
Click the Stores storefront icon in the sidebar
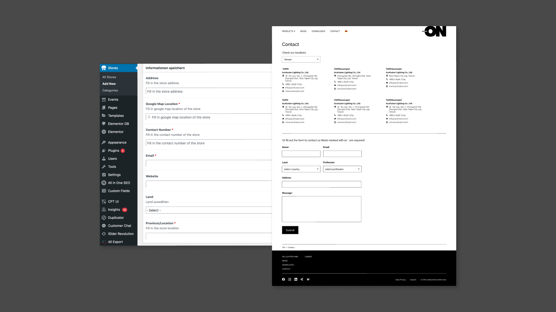click(104, 68)
